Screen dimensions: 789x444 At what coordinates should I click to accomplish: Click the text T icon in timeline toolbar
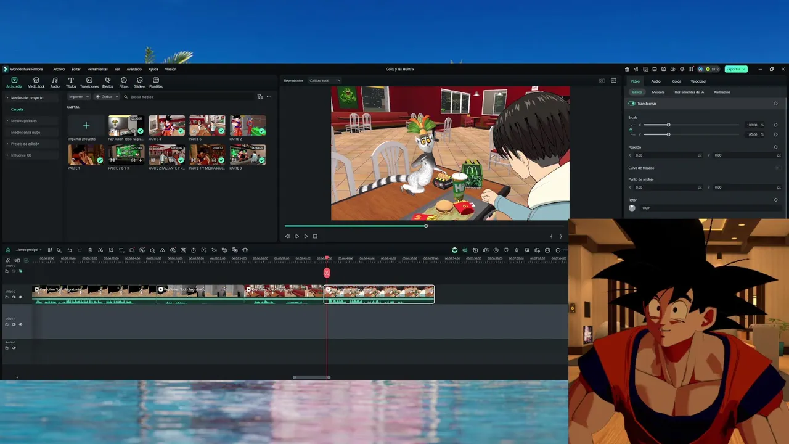point(121,250)
